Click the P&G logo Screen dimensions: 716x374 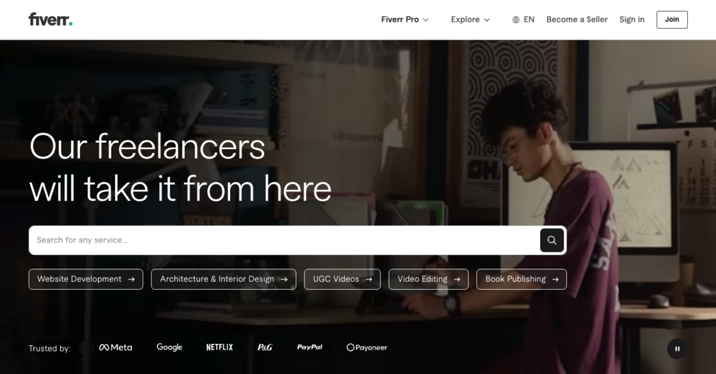(264, 347)
